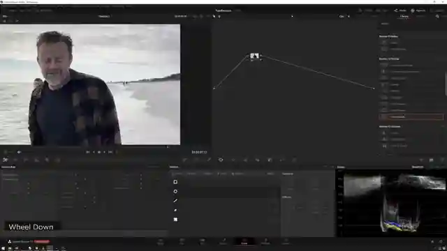447x251 pixels.
Task: Open the Blur palette icon
Action: [258, 160]
